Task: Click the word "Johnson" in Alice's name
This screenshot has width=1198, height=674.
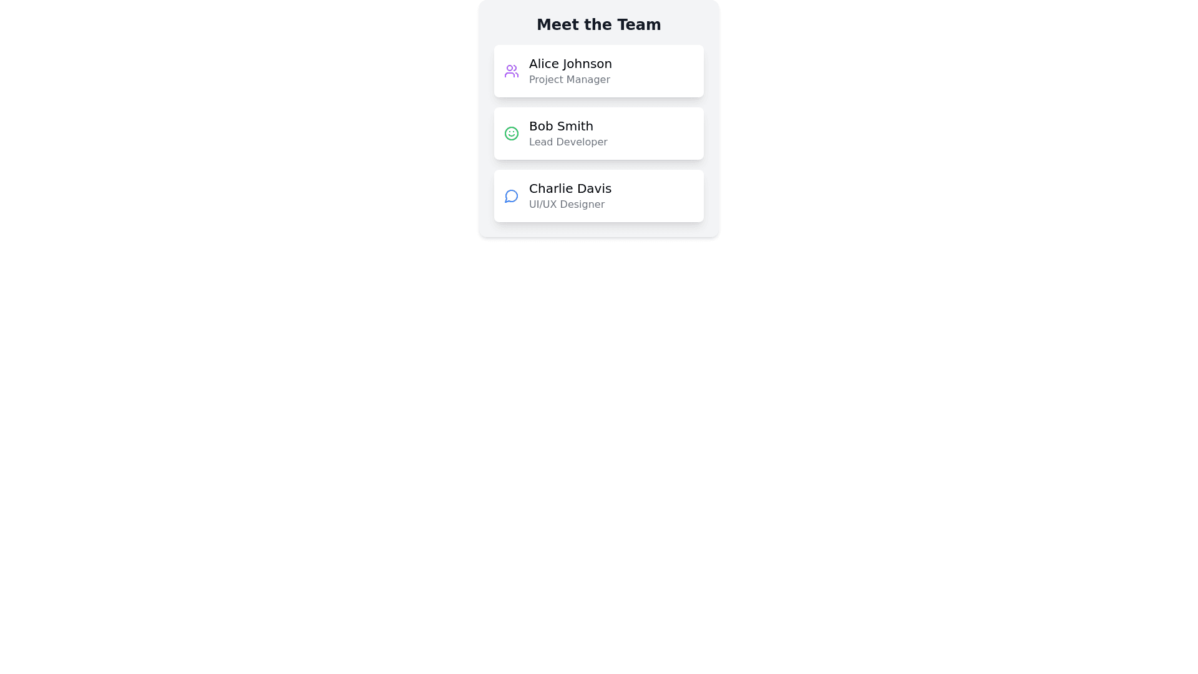Action: 587,64
